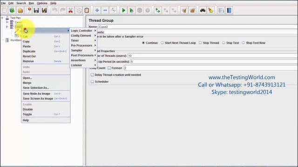Check the Forever loop checkbox
The image size is (298, 167).
109,68
